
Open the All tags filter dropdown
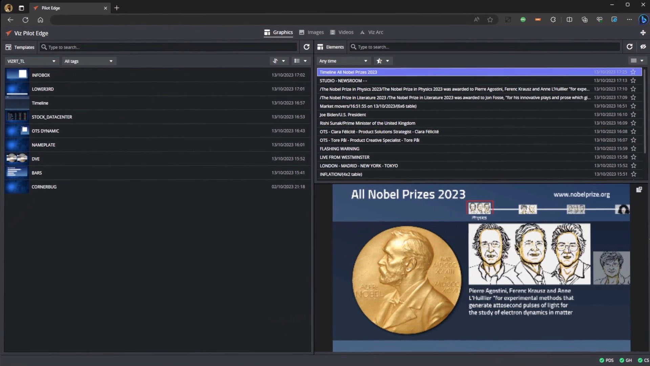tap(89, 61)
